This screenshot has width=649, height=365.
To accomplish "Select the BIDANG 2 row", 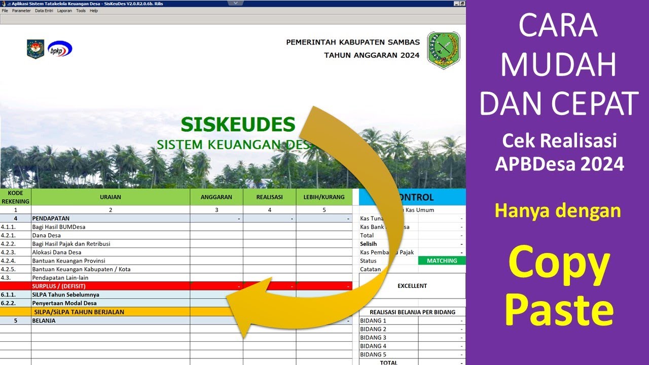I will [412, 329].
